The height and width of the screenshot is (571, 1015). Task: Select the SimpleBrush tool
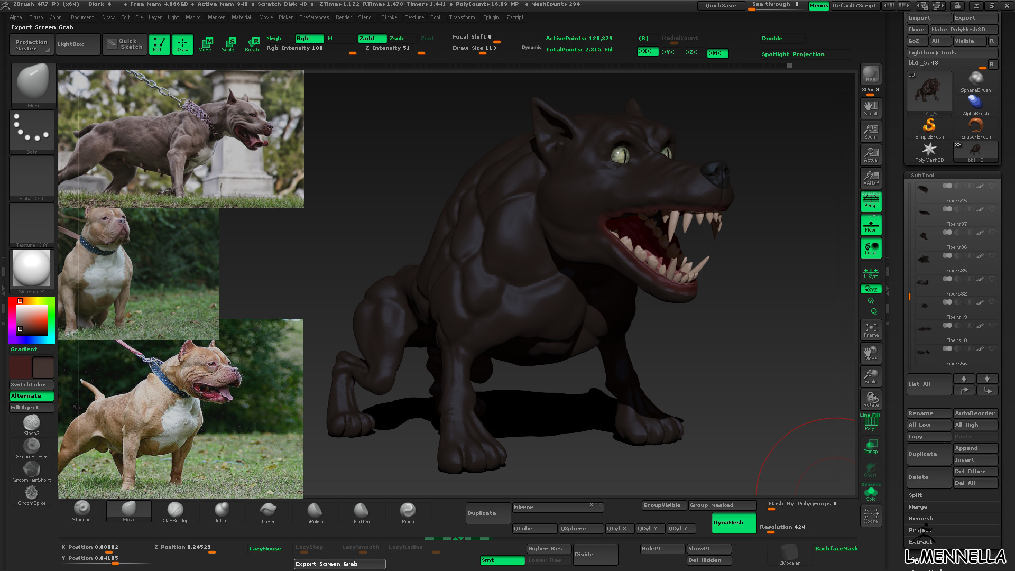[929, 128]
